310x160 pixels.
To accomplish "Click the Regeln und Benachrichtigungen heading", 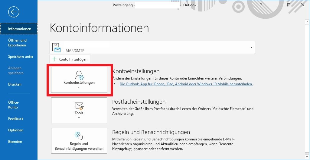I will 151,132.
